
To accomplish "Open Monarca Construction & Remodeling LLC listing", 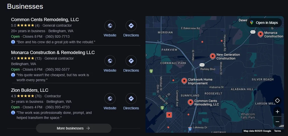I will pos(53,53).
